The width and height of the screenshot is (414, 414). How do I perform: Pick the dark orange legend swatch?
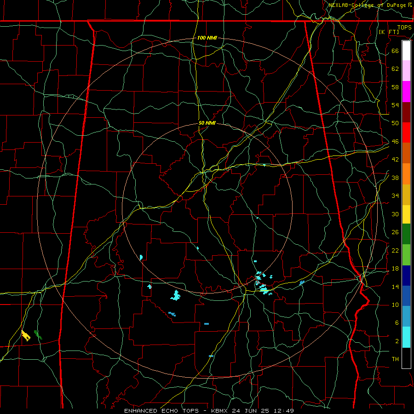click(x=406, y=153)
